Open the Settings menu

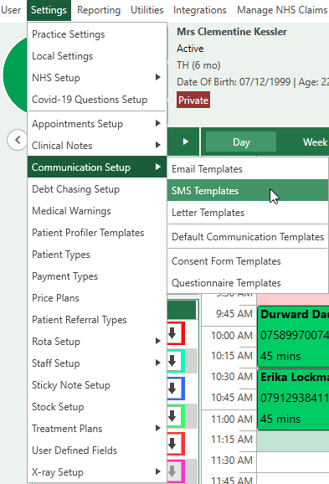pos(49,10)
